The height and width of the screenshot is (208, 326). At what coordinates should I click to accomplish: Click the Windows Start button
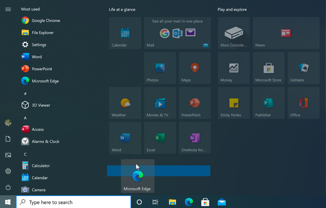point(8,202)
